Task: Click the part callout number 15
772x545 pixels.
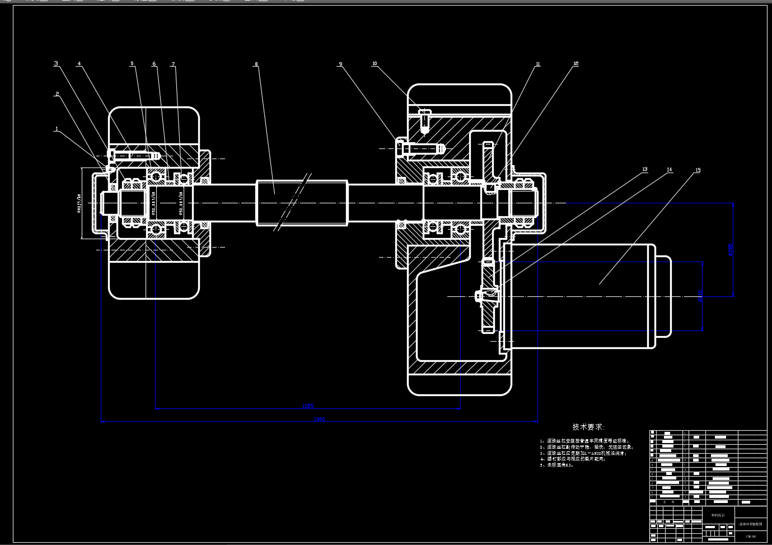Action: click(698, 170)
